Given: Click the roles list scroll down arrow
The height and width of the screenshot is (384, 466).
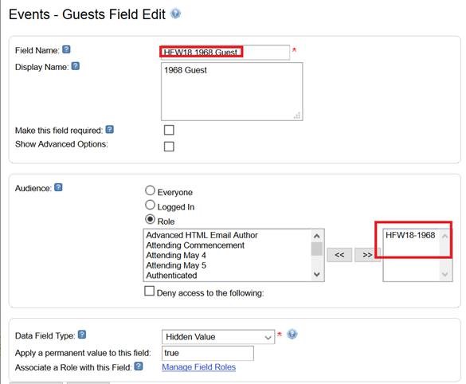Looking at the screenshot, I should tap(317, 274).
